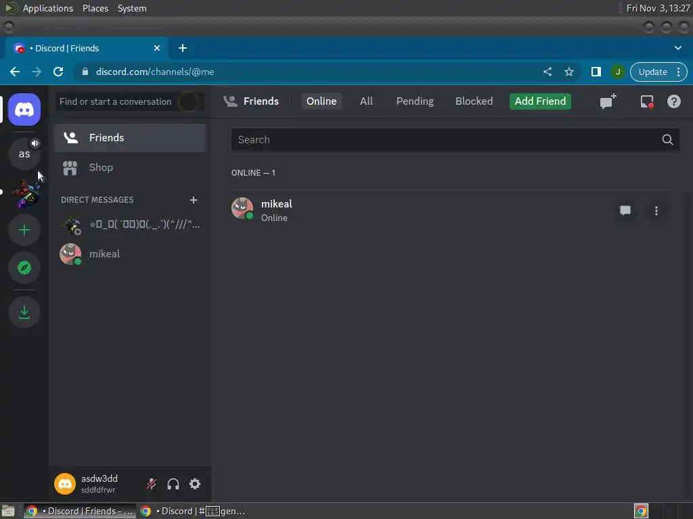The height and width of the screenshot is (519, 693).
Task: Click the ONLINE — 1 heading
Action: [253, 173]
